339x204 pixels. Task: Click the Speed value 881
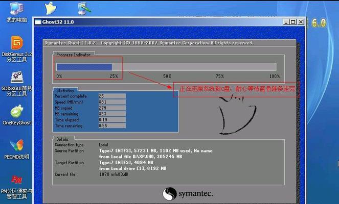click(112, 102)
